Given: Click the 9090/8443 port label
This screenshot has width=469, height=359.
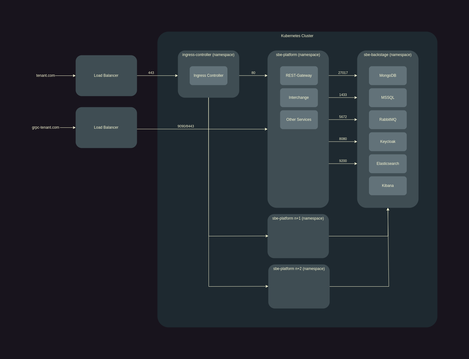Looking at the screenshot, I should (x=186, y=126).
